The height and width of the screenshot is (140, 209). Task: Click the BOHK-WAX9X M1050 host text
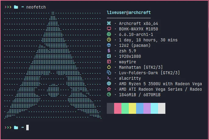139,29
